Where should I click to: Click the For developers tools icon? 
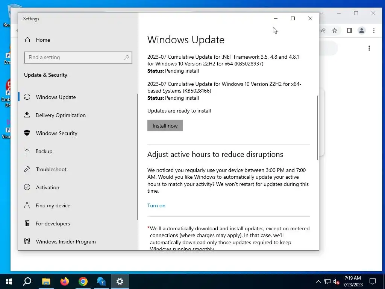(x=27, y=223)
